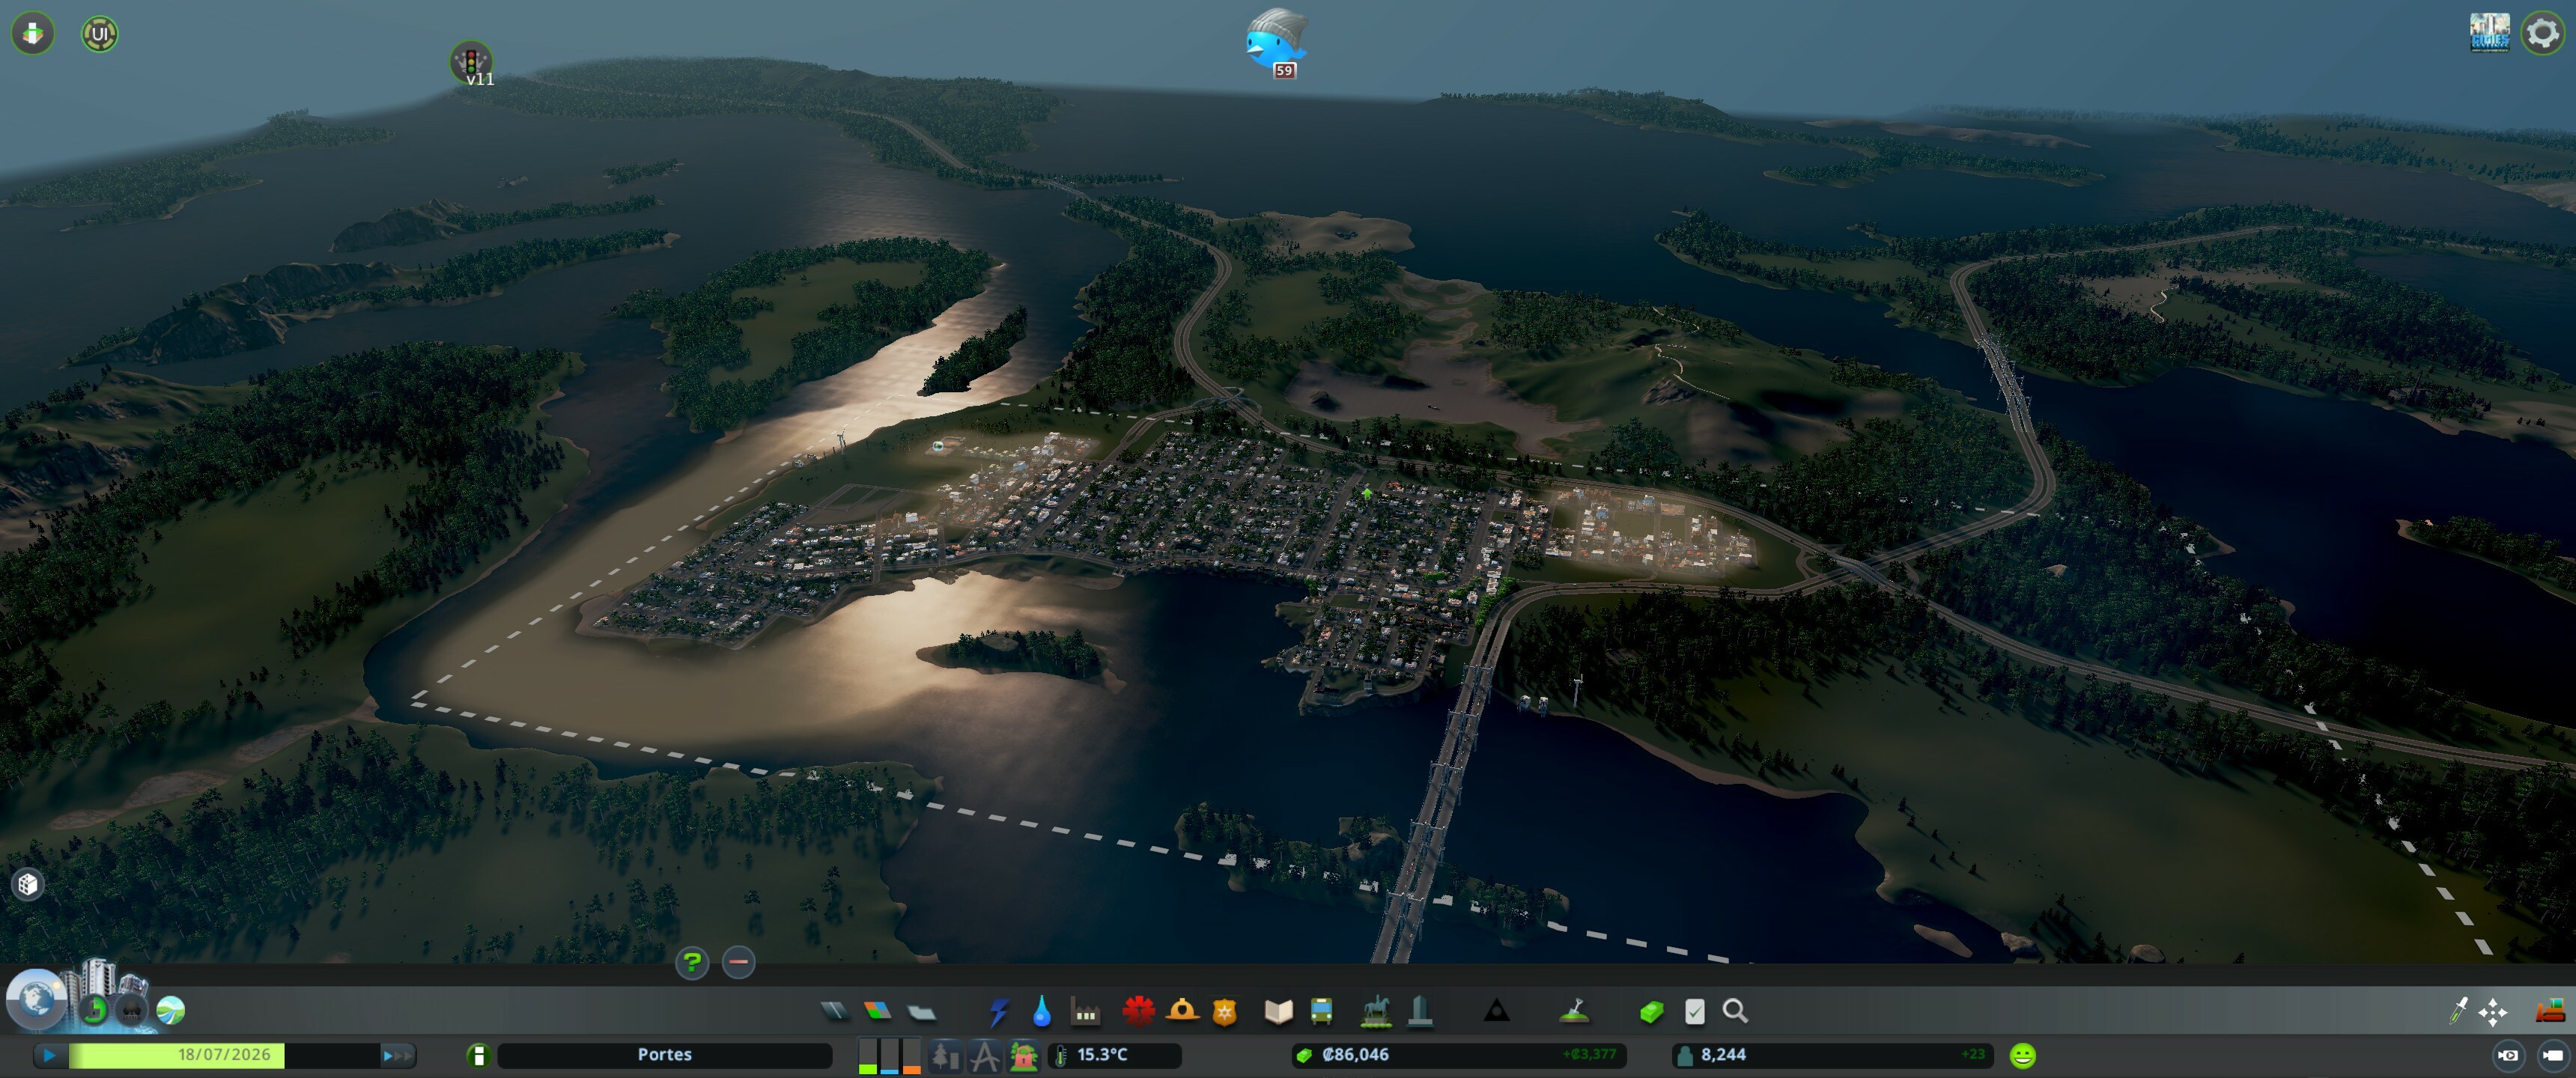Click the zoning demand bars
2576x1078 pixels.
click(x=889, y=1055)
